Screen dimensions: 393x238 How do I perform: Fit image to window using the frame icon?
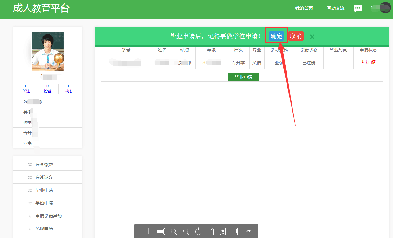[160, 231]
